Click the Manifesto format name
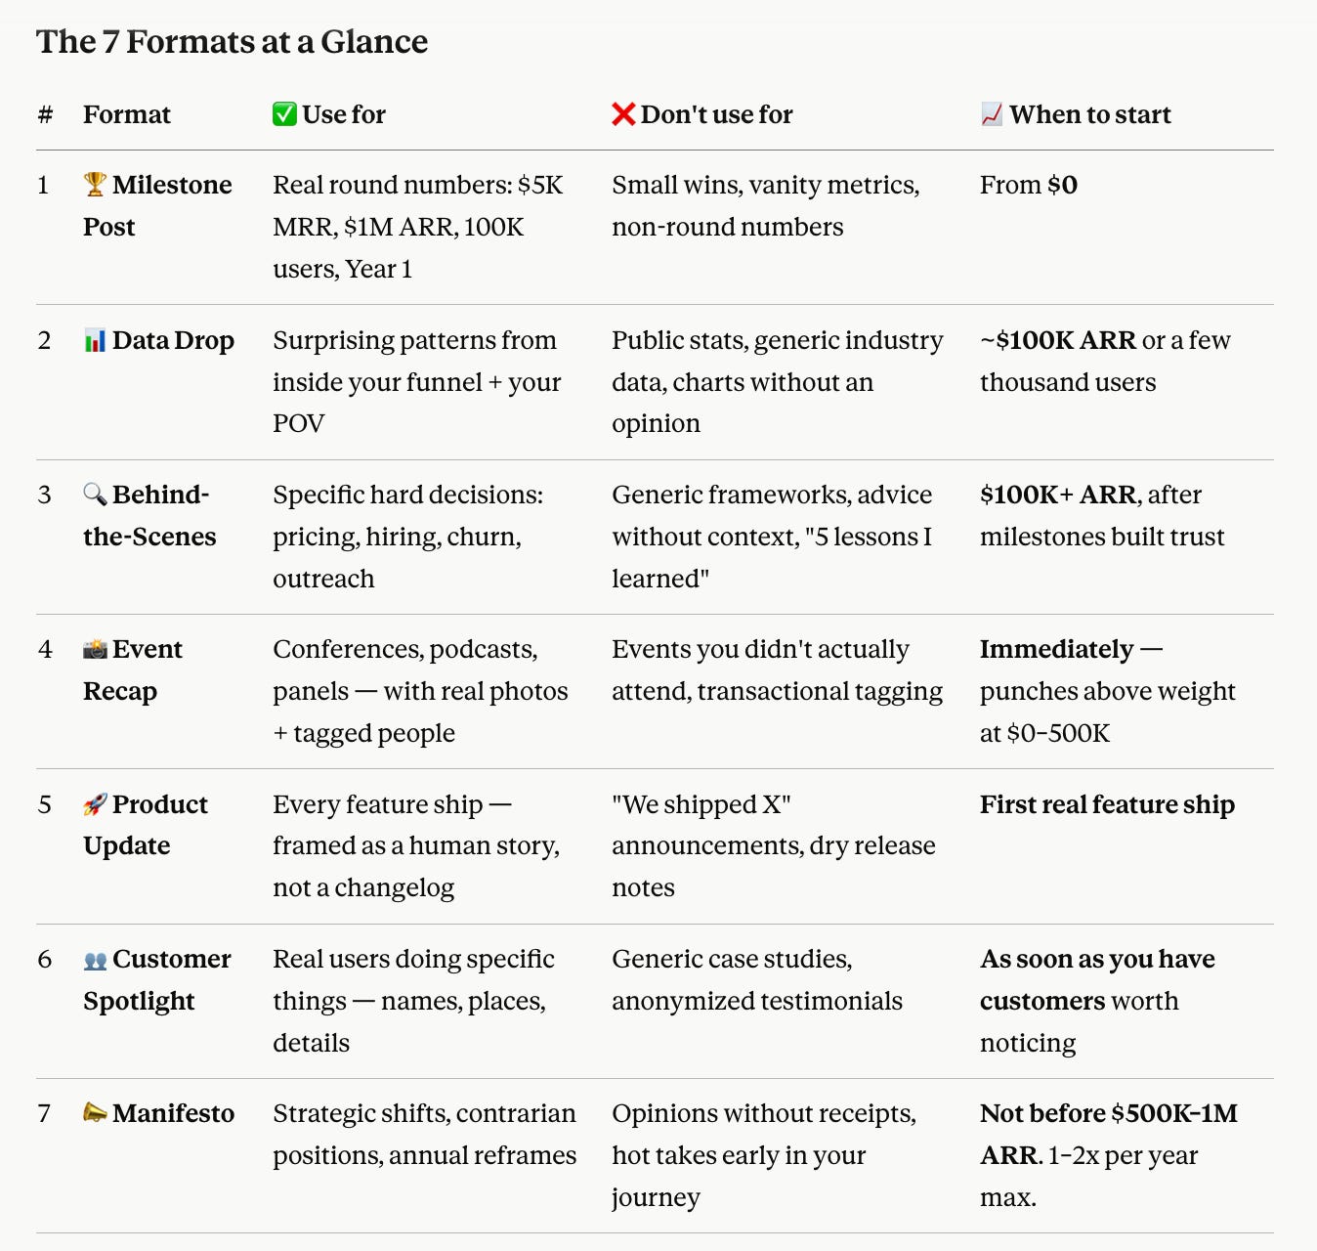 173,1113
